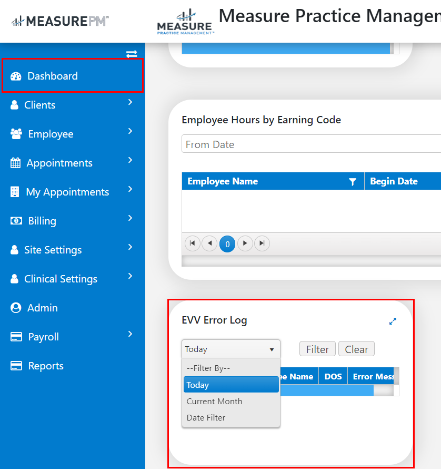The height and width of the screenshot is (469, 441).
Task: Expand the Billing menu chevron
Action: tap(130, 218)
